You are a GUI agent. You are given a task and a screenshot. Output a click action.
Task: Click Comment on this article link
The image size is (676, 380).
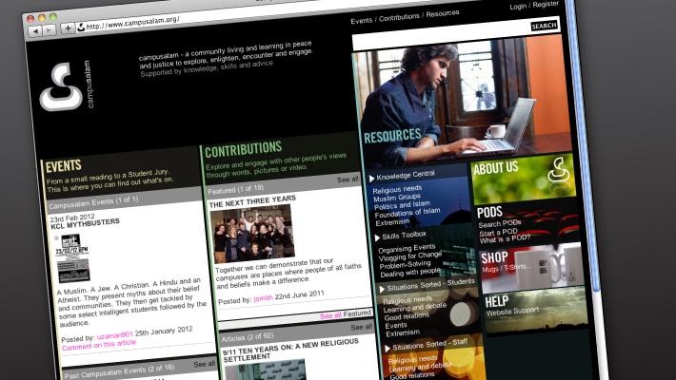pos(99,345)
